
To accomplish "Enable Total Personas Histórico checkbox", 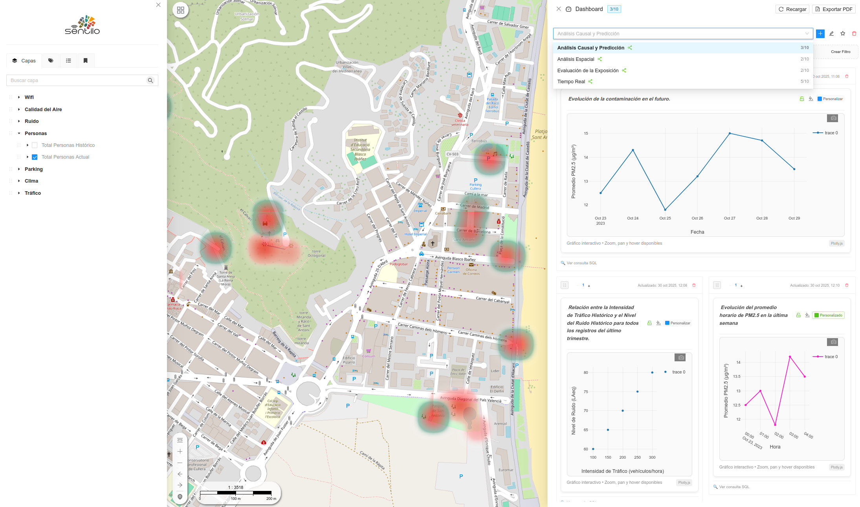I will [35, 145].
